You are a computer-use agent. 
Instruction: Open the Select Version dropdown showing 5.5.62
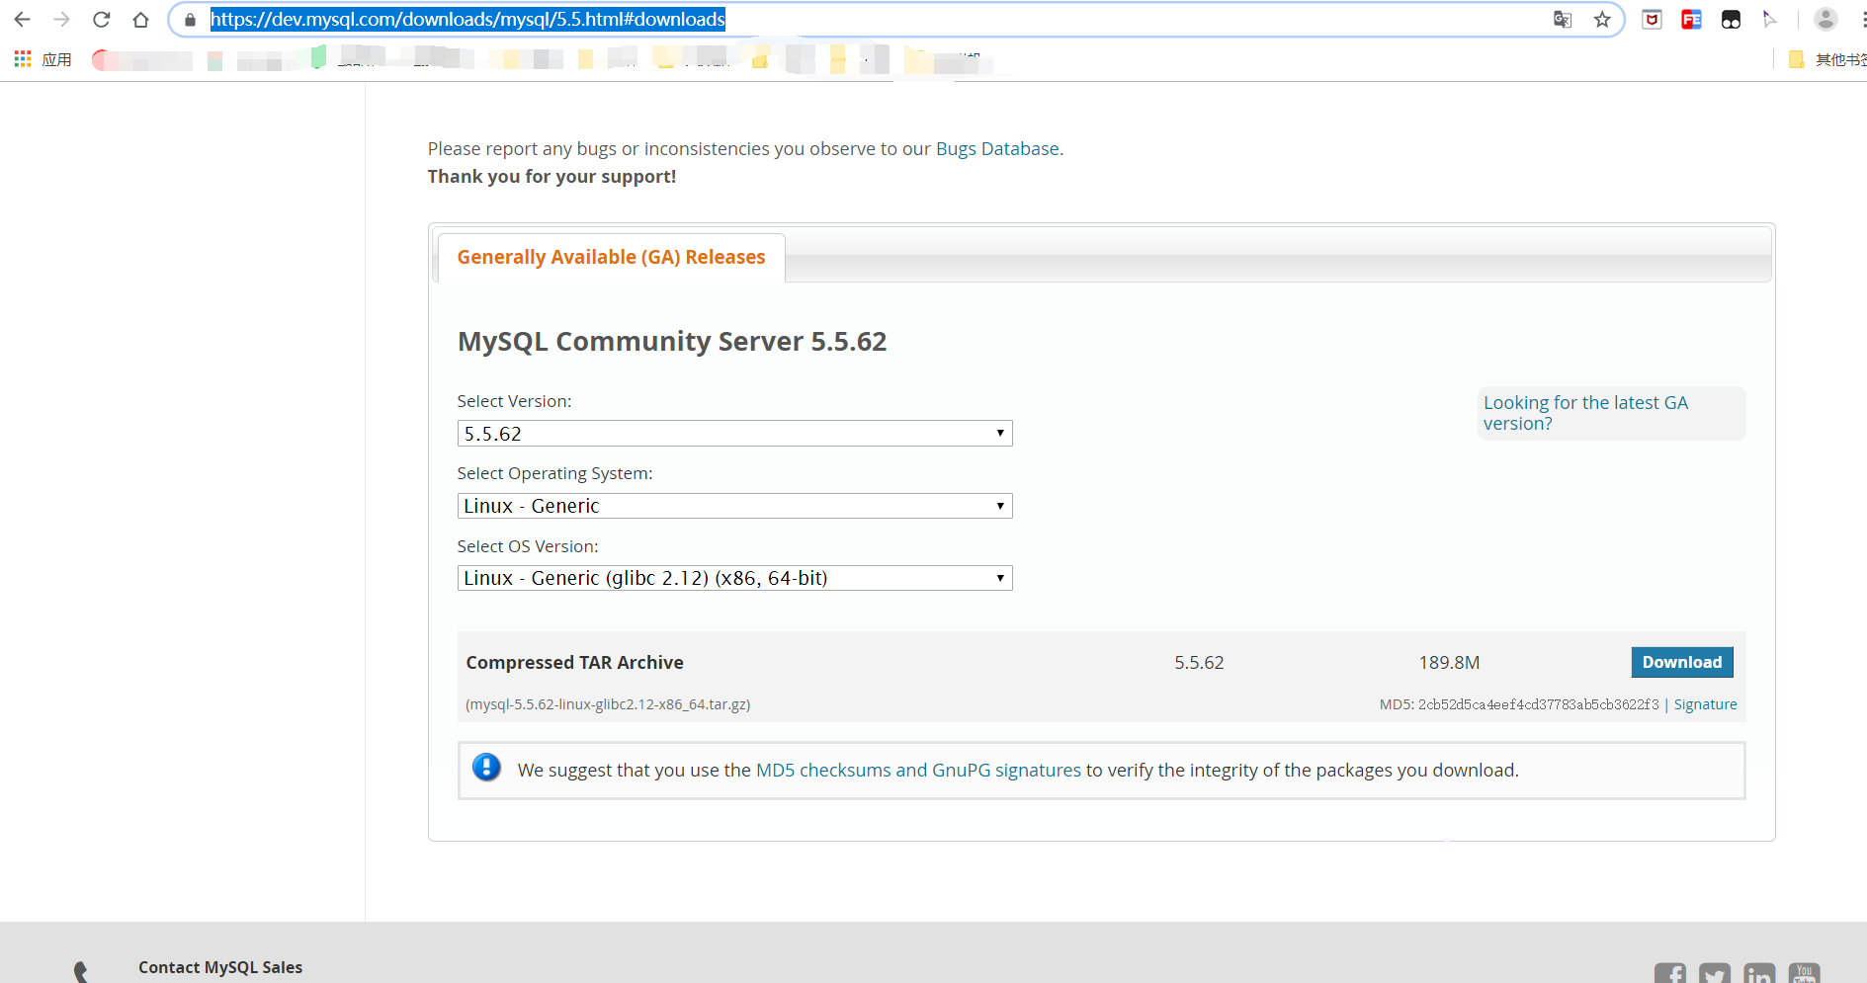point(734,434)
